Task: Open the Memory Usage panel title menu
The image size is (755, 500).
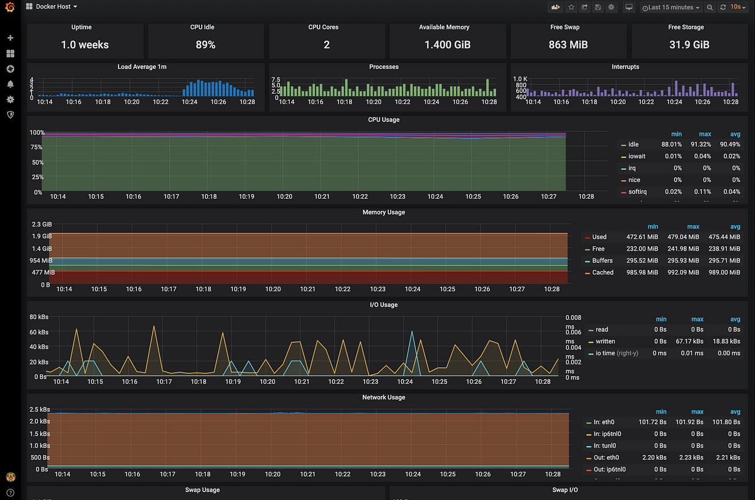Action: [x=383, y=212]
